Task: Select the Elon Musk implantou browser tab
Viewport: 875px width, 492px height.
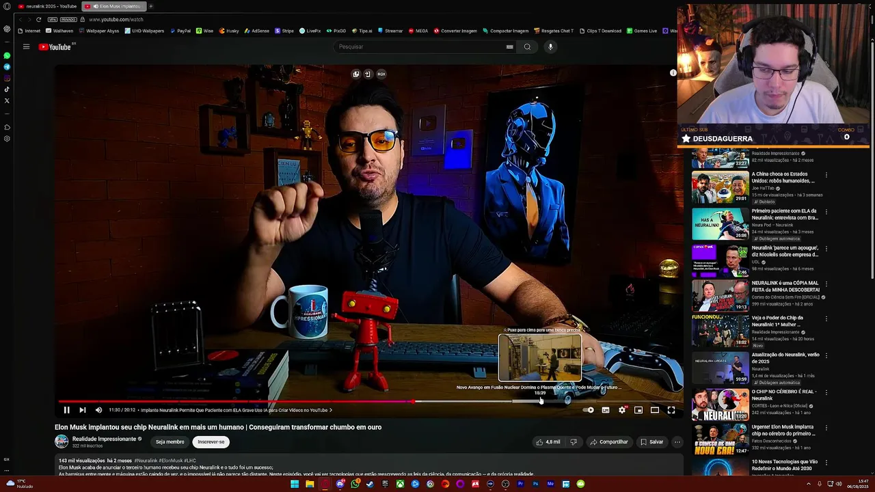Action: click(x=114, y=6)
